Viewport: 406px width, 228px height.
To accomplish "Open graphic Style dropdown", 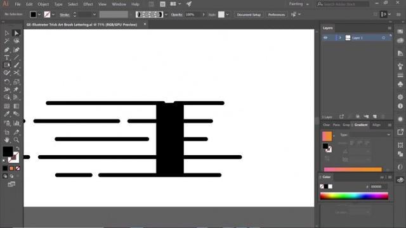I will [227, 15].
